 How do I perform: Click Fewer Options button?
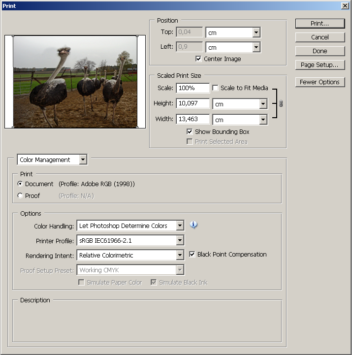(x=320, y=82)
